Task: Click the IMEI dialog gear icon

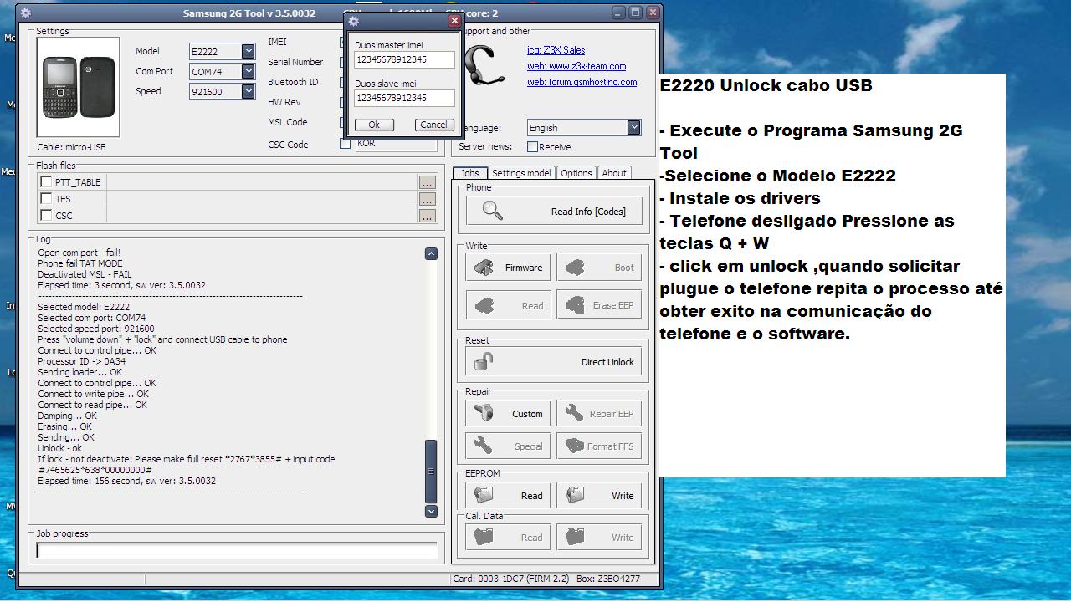Action: (x=353, y=21)
